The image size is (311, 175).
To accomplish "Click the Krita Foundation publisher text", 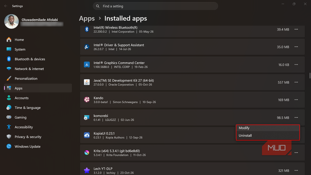I will (x=117, y=155).
